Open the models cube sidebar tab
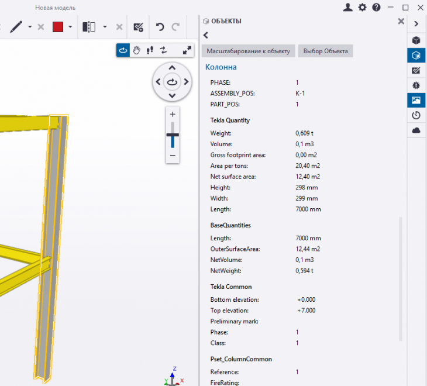Screen dimensions: 427x386 [x=416, y=40]
